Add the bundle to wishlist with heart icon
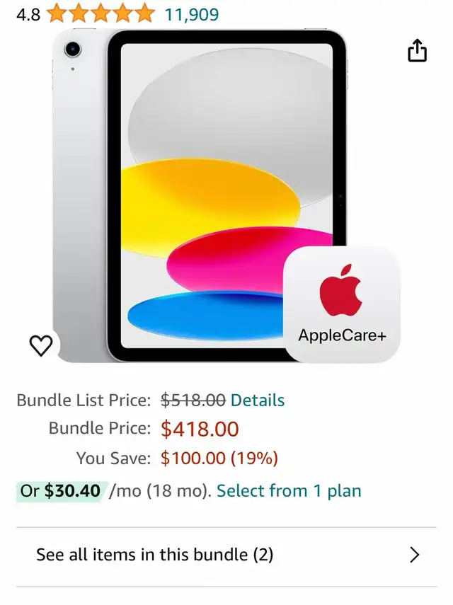Image resolution: width=453 pixels, height=605 pixels. pyautogui.click(x=41, y=345)
